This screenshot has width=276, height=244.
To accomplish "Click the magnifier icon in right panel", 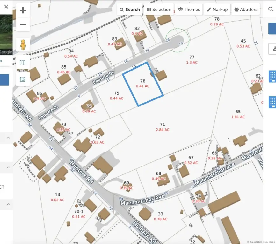I will coord(271,10).
